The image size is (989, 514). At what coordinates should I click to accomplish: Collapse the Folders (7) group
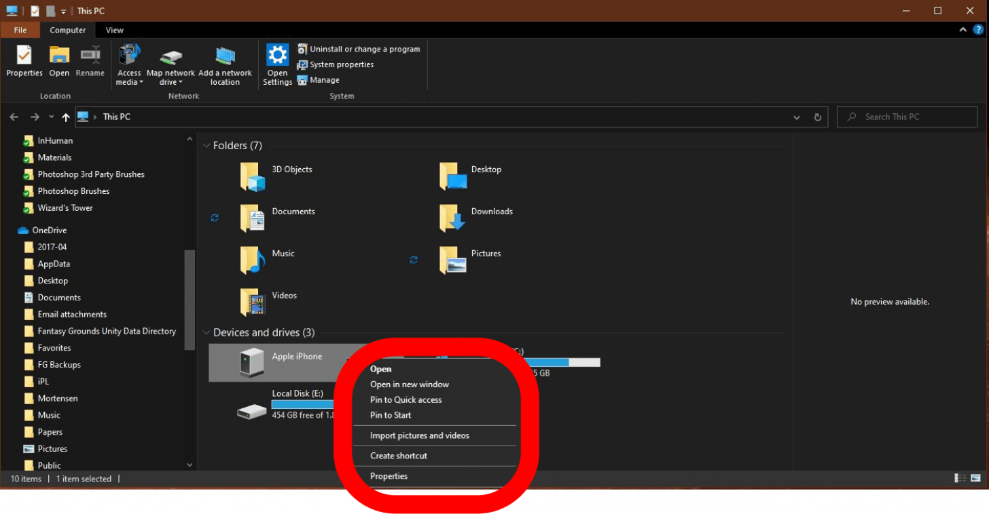[206, 146]
